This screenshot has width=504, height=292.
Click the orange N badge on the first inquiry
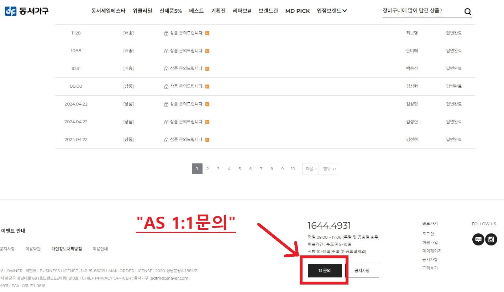pyautogui.click(x=207, y=33)
